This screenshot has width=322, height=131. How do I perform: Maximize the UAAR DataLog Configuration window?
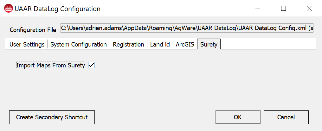tap(284, 9)
